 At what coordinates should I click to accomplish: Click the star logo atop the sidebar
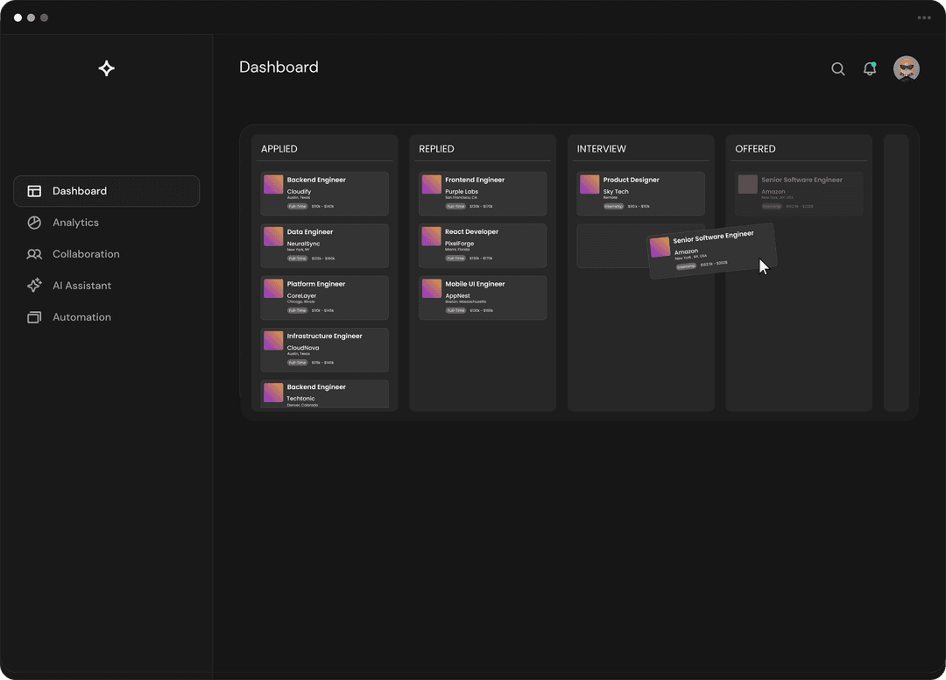point(106,68)
